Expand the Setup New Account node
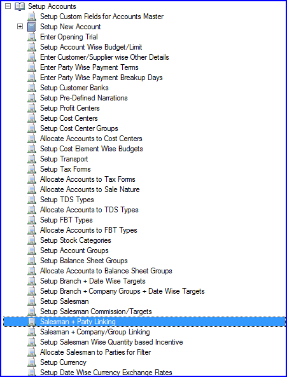The height and width of the screenshot is (377, 287). point(20,27)
